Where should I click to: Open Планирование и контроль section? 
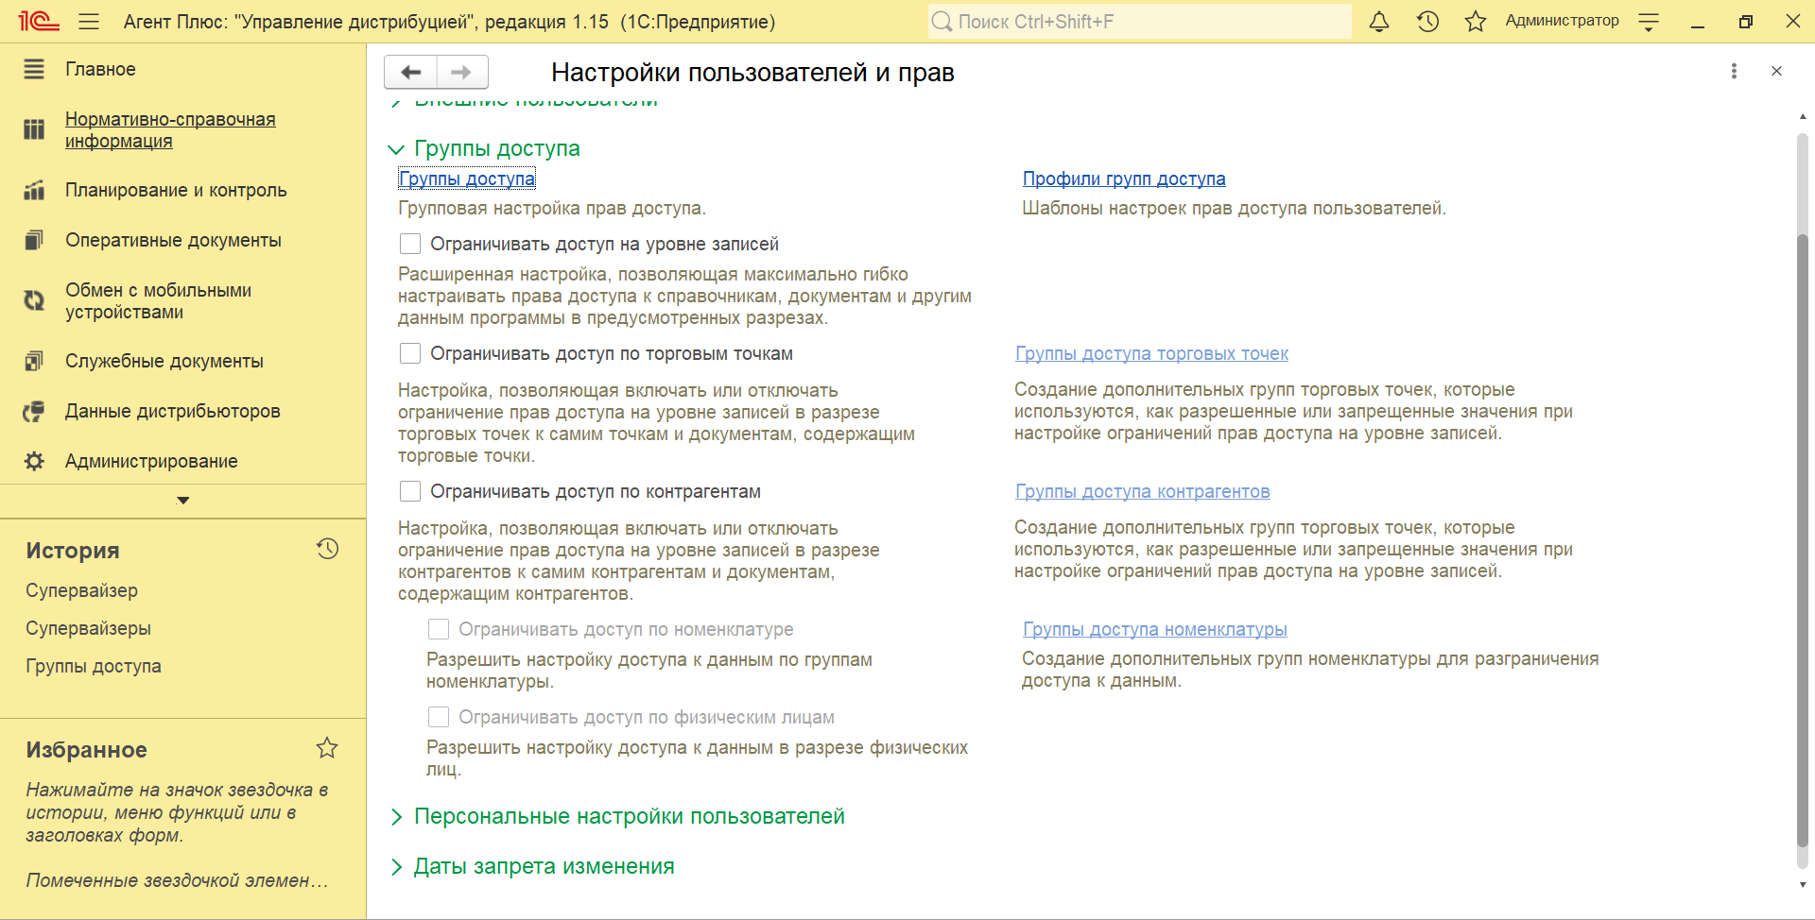[x=176, y=190]
